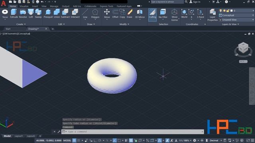Viewport: 255px width, 143px height.
Task: Click the ViewCube navigation cube
Action: click(x=243, y=48)
